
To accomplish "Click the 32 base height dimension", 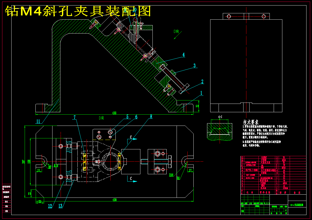I will [197, 106].
